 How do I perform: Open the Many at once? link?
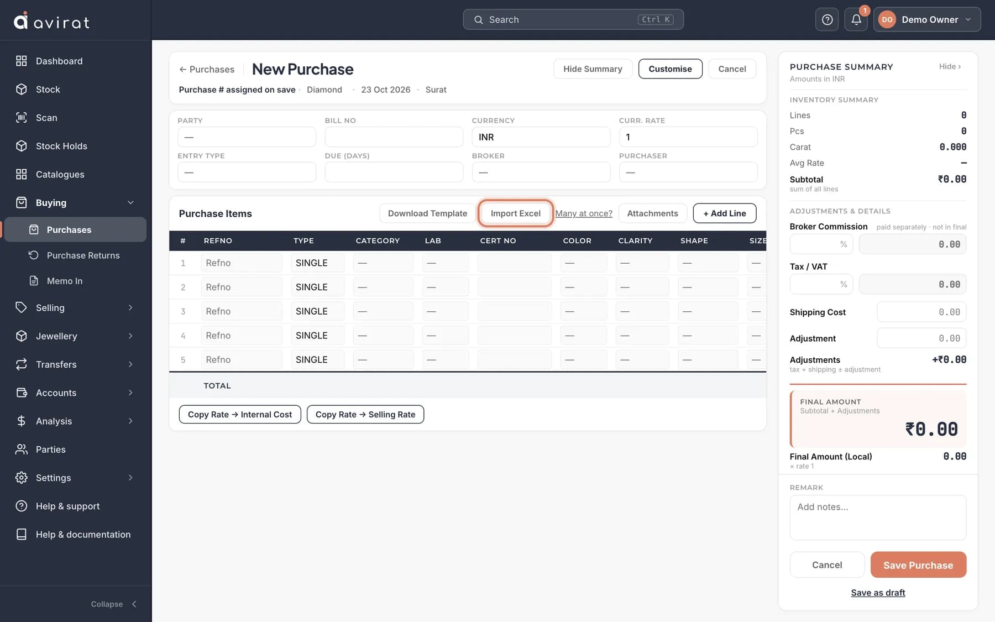coord(584,213)
